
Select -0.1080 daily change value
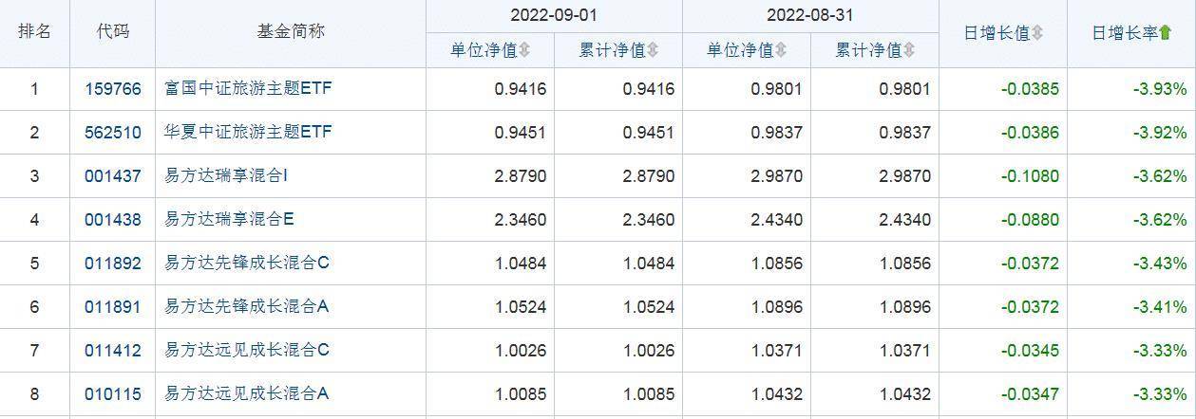click(x=1030, y=176)
